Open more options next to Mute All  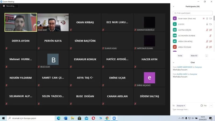click(206, 56)
